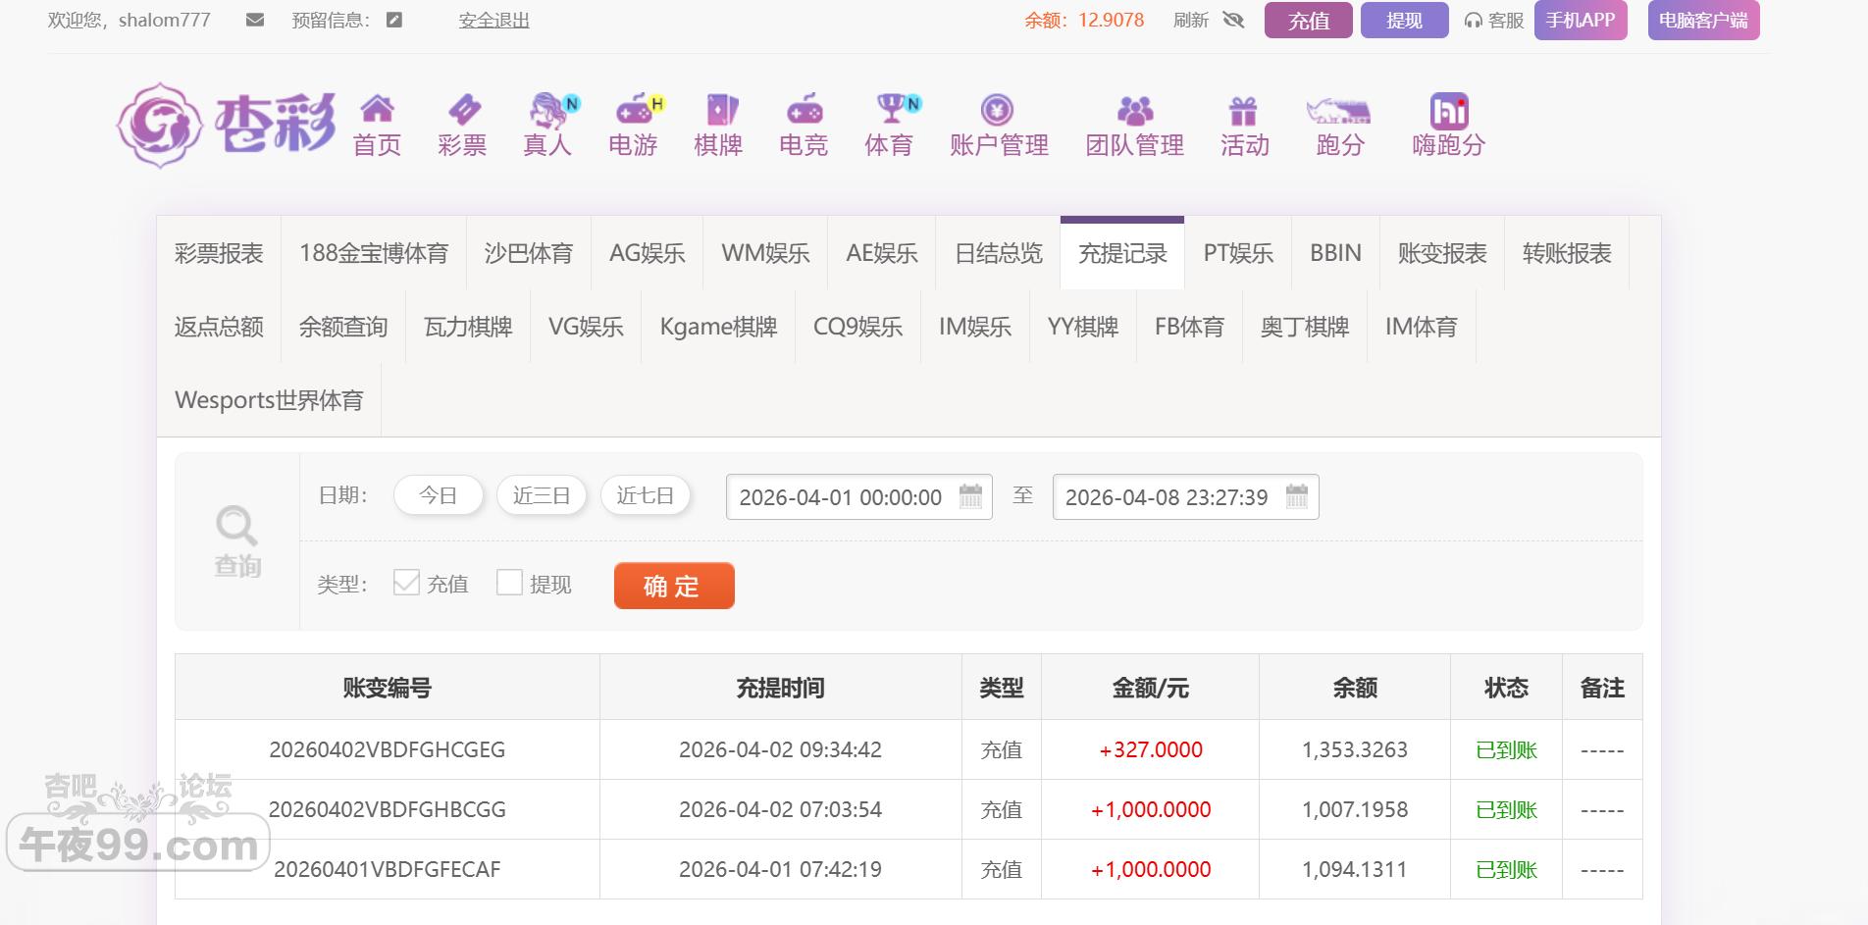Select the 今日 date range
This screenshot has width=1868, height=925.
pos(439,495)
